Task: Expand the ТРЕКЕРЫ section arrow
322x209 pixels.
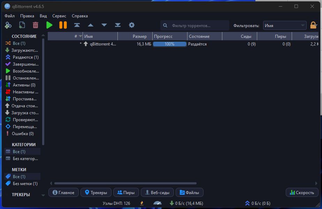Action: coord(43,195)
